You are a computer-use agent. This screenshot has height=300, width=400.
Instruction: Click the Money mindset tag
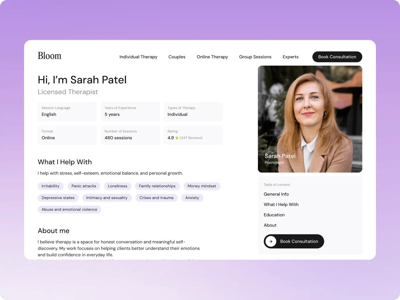pos(202,186)
